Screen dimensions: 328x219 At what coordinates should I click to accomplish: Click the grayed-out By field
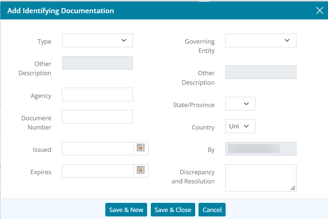(x=260, y=149)
